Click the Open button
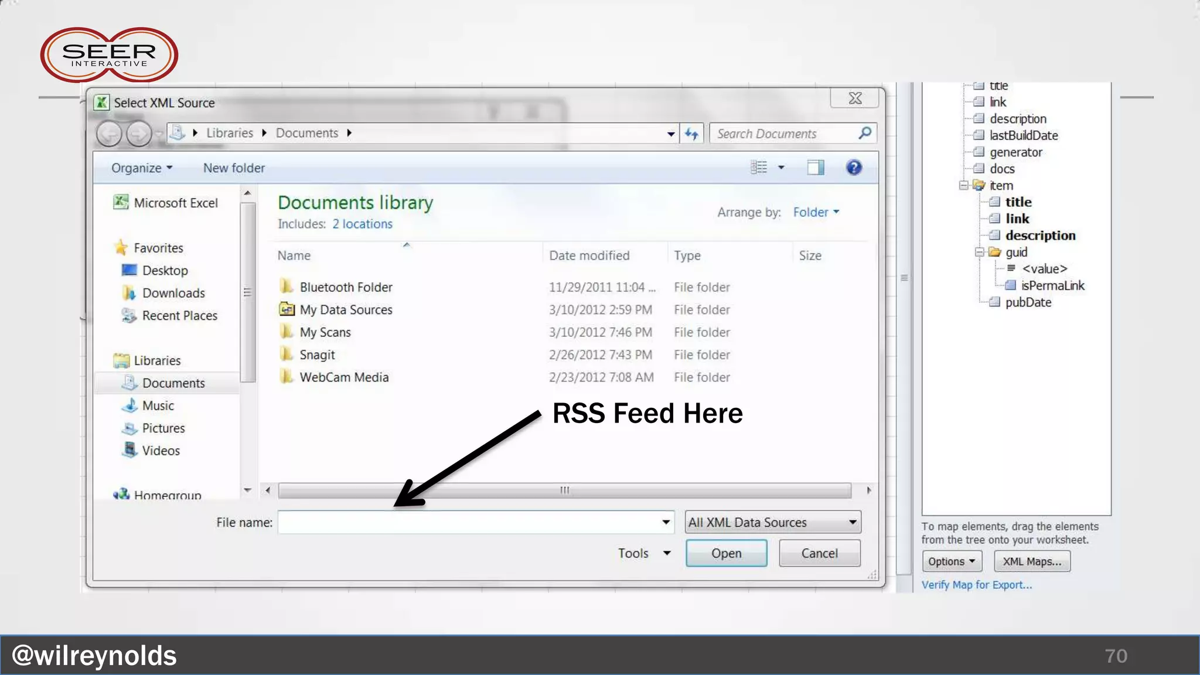 click(x=726, y=553)
